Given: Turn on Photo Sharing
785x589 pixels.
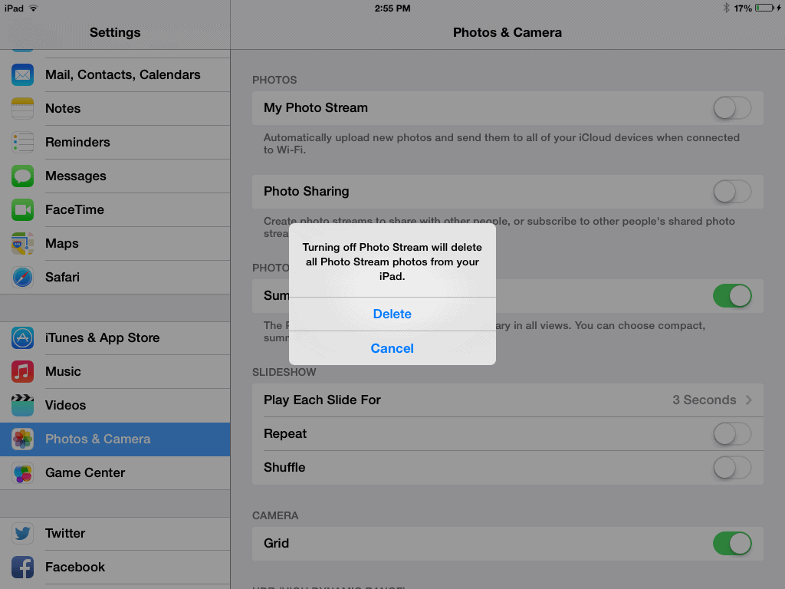Looking at the screenshot, I should point(731,191).
